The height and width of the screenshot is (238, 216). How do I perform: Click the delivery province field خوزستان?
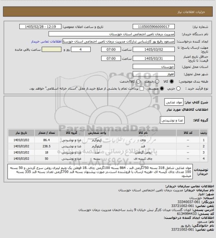[154, 67]
